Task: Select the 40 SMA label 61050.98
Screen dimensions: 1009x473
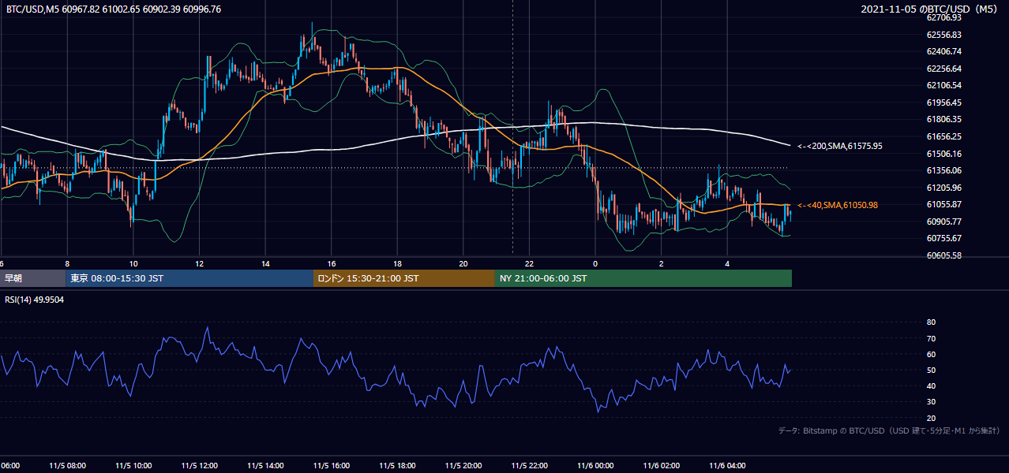Action: coord(838,205)
